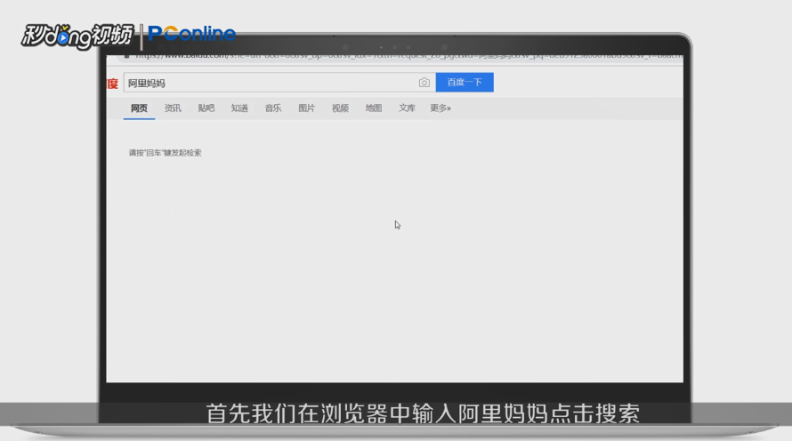Switch to the 地图 tab

pos(374,108)
